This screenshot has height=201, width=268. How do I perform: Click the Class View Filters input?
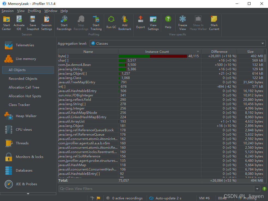[x=156, y=189]
